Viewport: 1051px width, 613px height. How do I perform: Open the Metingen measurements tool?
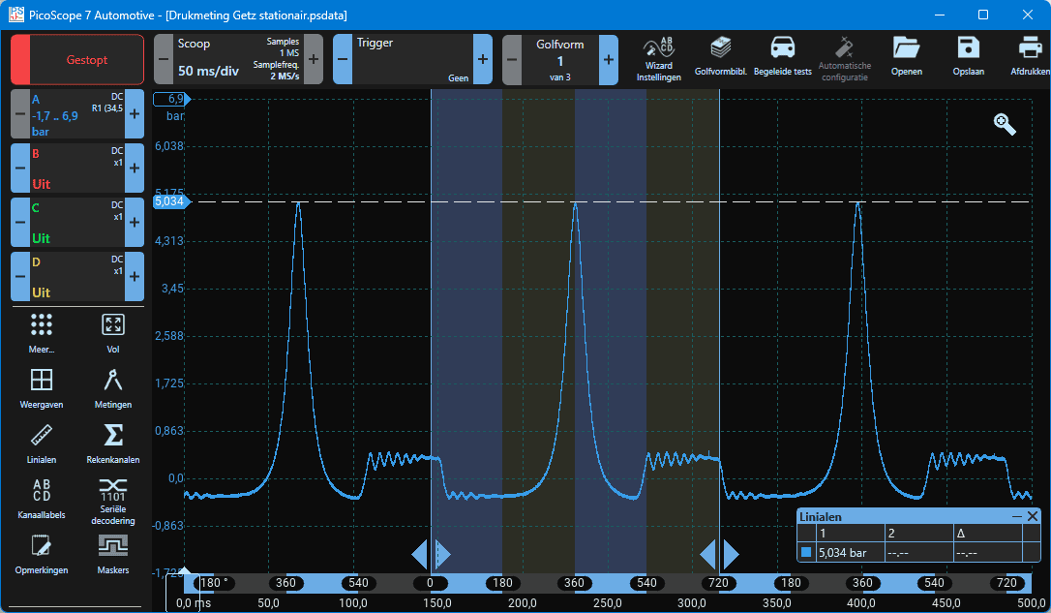pos(113,387)
